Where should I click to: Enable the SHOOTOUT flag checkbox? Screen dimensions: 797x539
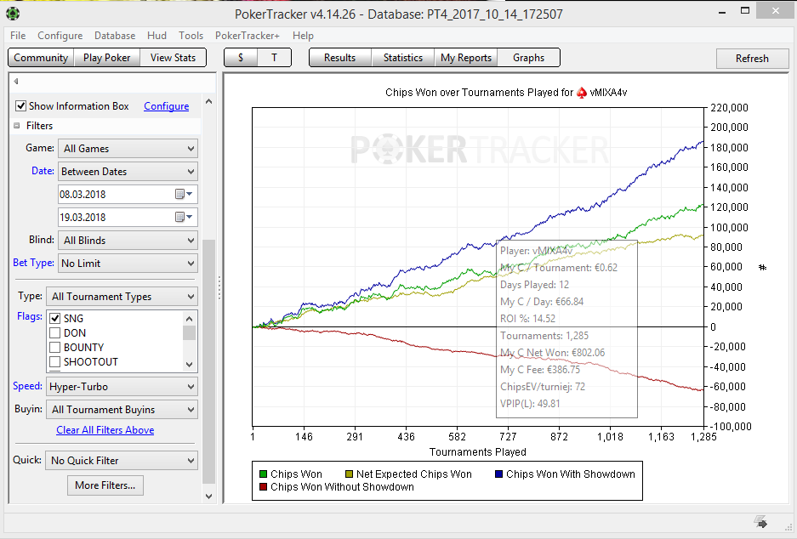coord(55,361)
